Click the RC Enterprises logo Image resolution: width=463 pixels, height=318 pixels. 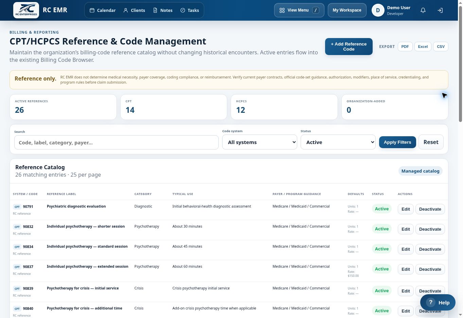pos(26,10)
